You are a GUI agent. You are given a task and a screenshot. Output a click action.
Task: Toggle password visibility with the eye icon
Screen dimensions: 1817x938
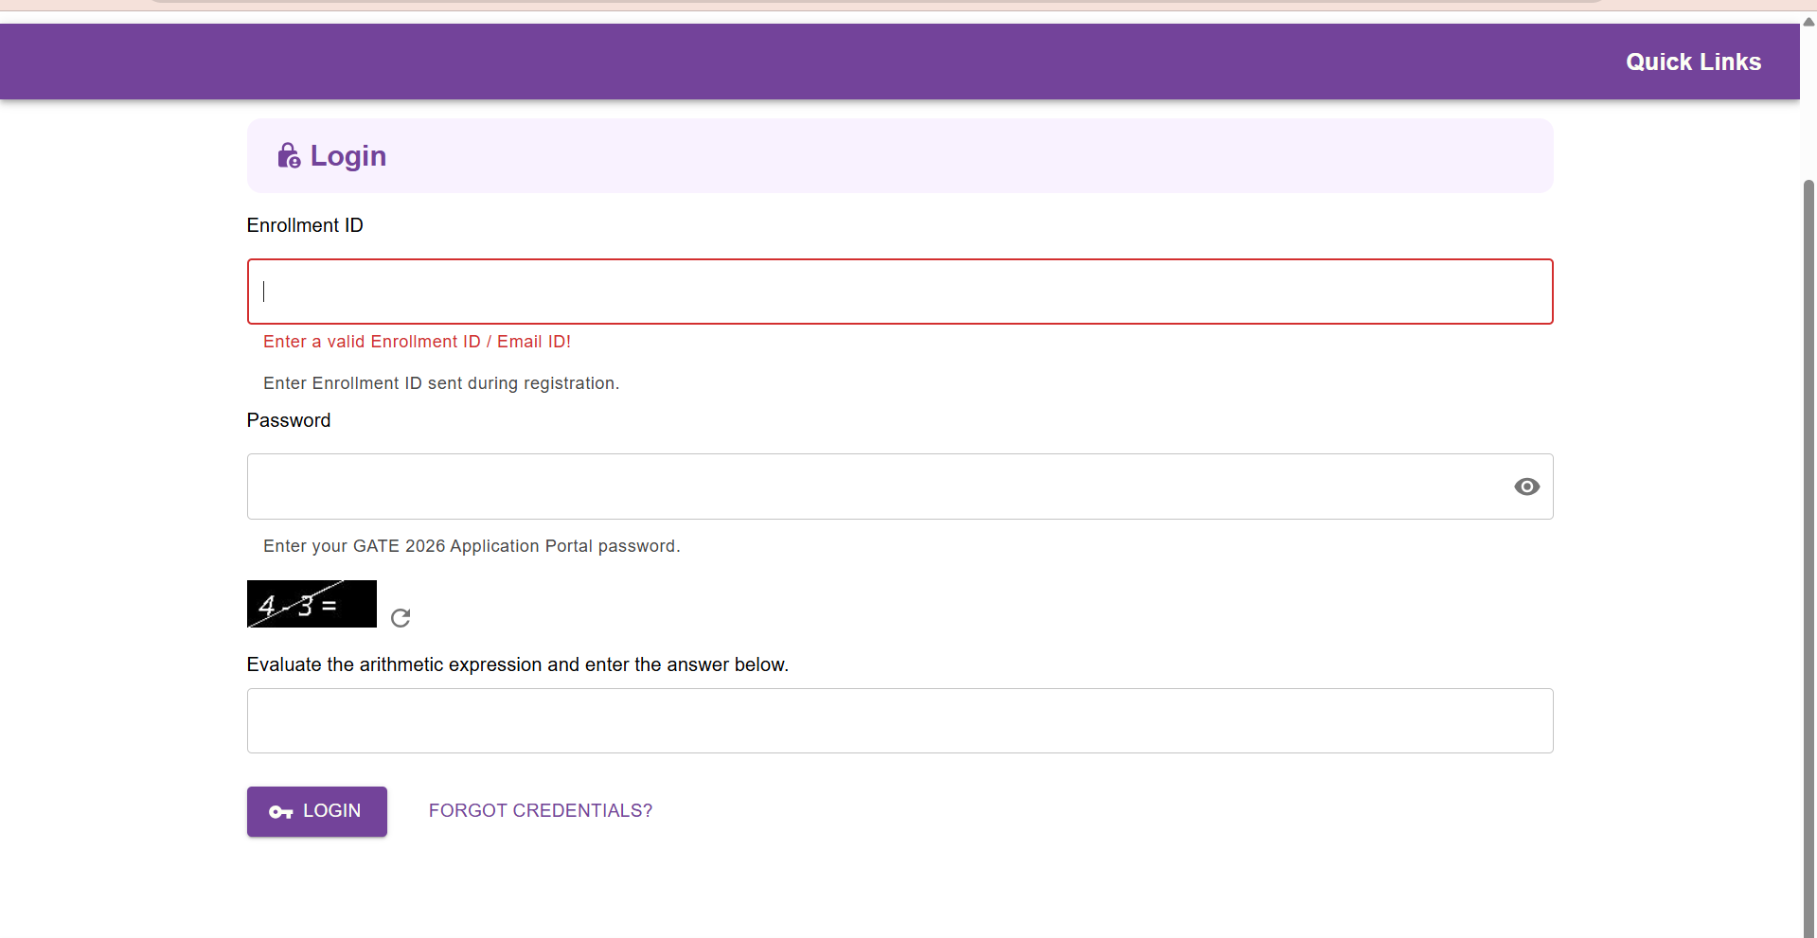[1526, 487]
